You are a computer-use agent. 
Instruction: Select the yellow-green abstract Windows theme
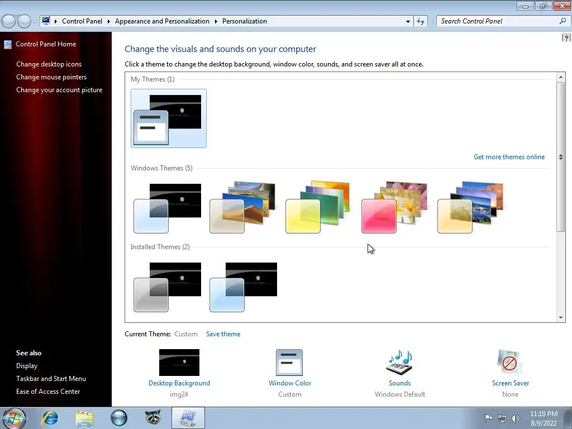click(318, 207)
